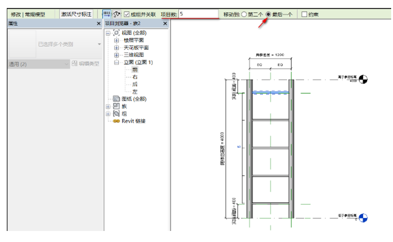Click the array count number 5 in drawing
The height and width of the screenshot is (242, 393).
(238, 147)
